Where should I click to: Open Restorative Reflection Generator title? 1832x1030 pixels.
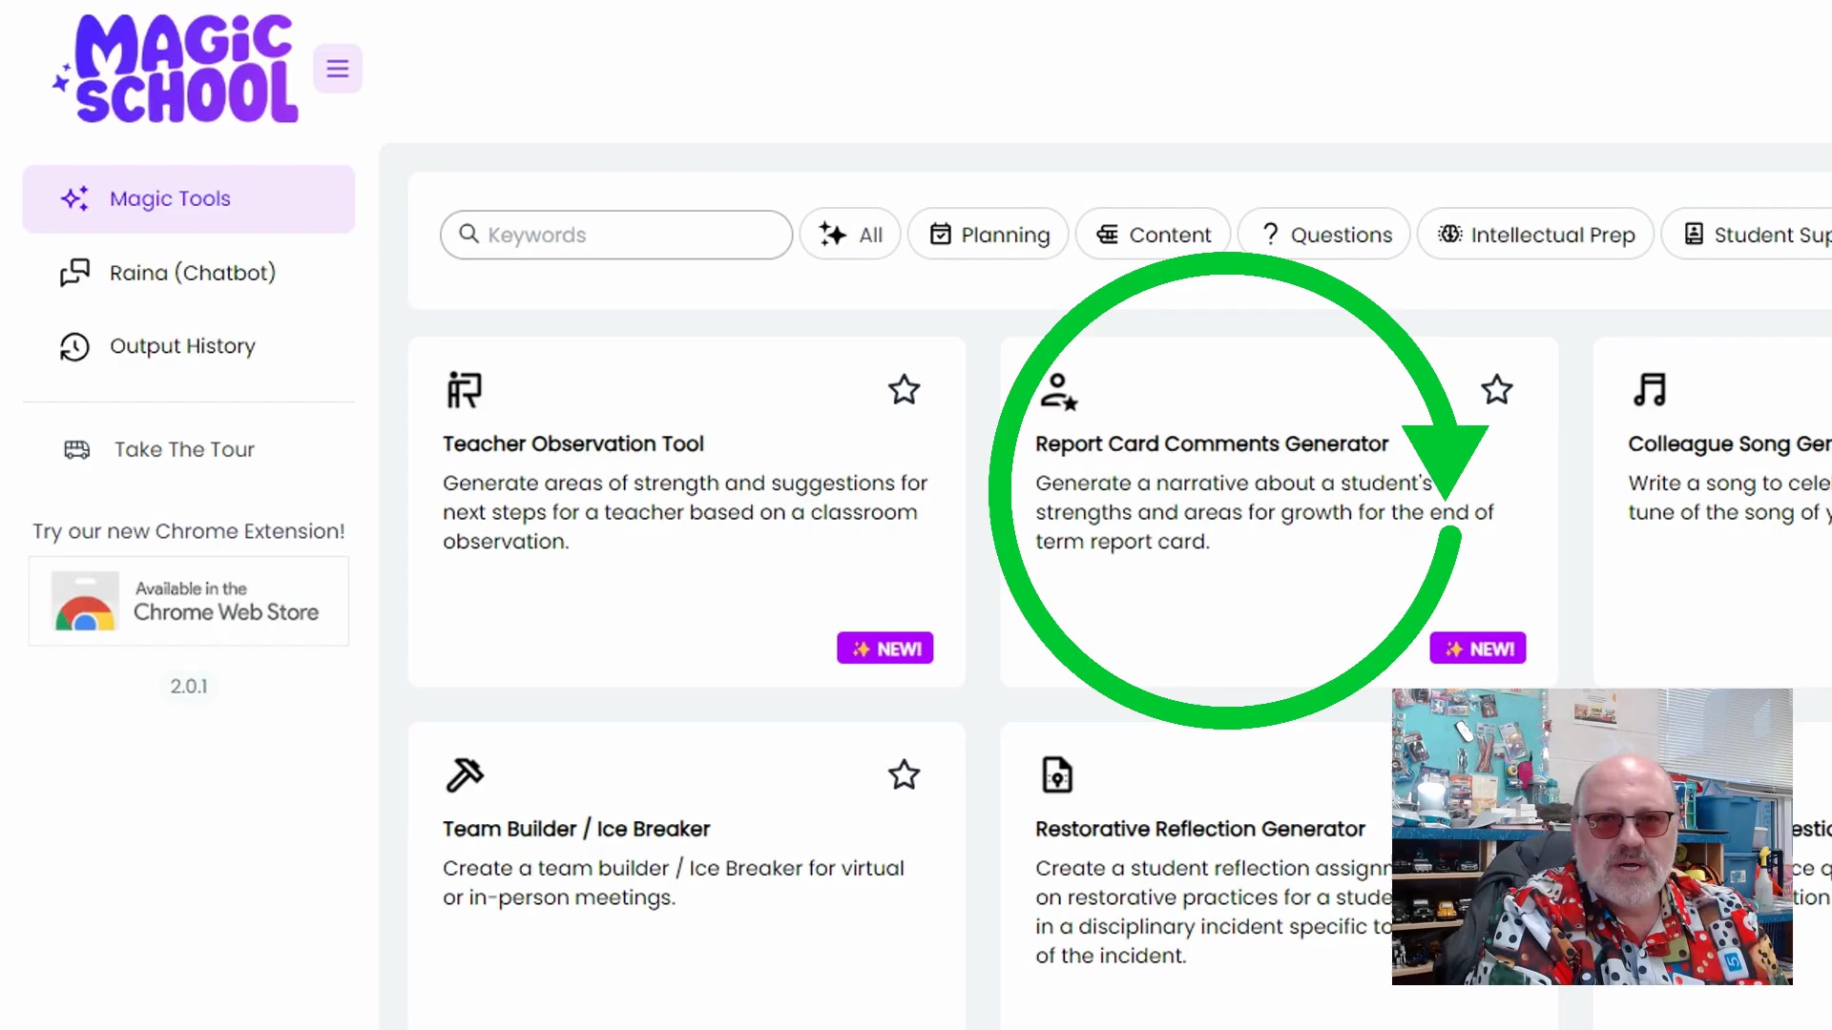pos(1200,830)
